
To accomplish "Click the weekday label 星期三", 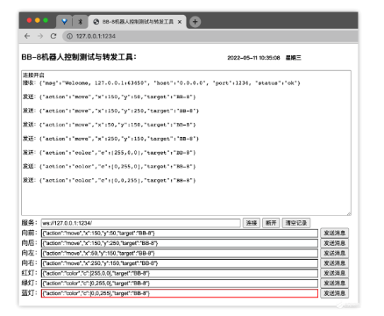I will (x=294, y=58).
